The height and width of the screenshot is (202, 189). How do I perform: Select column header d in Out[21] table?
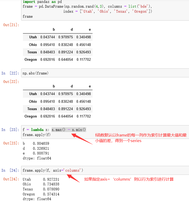(72, 30)
